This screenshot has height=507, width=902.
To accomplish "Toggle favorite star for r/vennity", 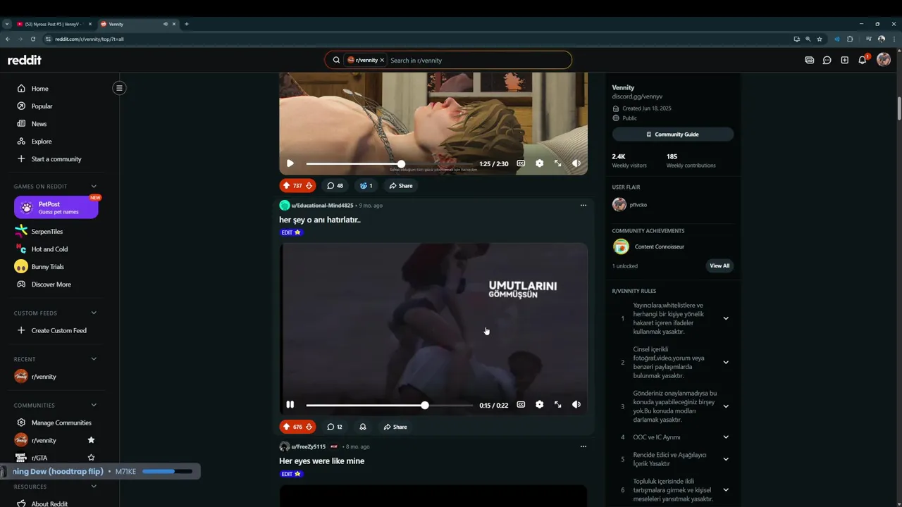I will 91,440.
